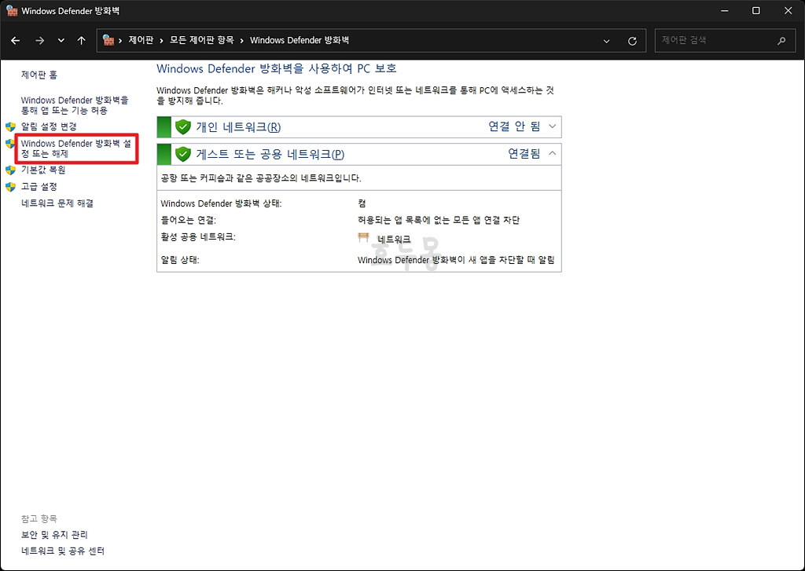Open 제어판 홈 link

coord(39,75)
